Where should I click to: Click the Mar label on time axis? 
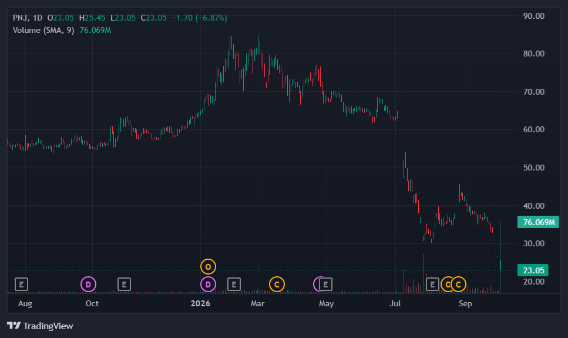pyautogui.click(x=257, y=303)
